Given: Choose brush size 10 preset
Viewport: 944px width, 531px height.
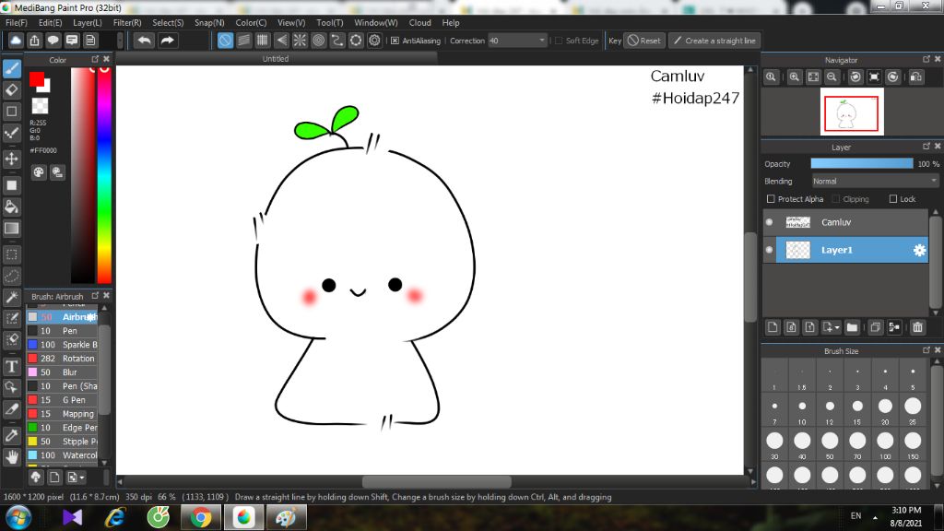Looking at the screenshot, I should pos(802,410).
